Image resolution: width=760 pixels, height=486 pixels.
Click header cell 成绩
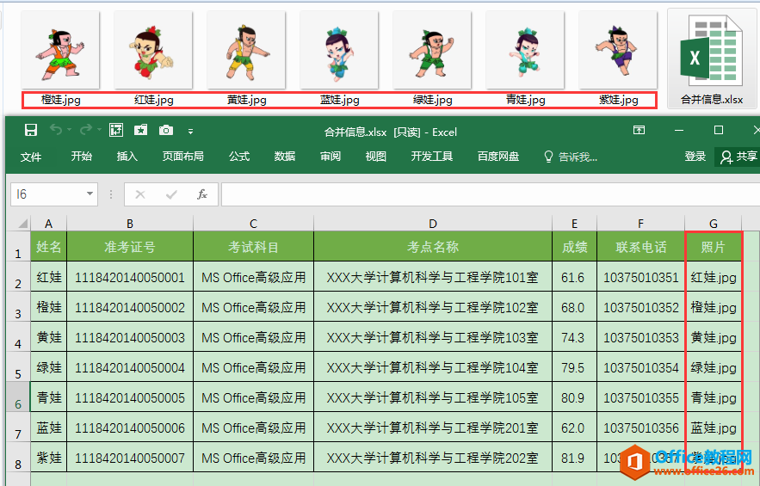pos(574,247)
